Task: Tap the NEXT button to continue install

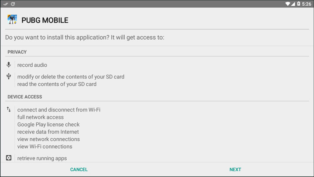Action: pyautogui.click(x=235, y=170)
